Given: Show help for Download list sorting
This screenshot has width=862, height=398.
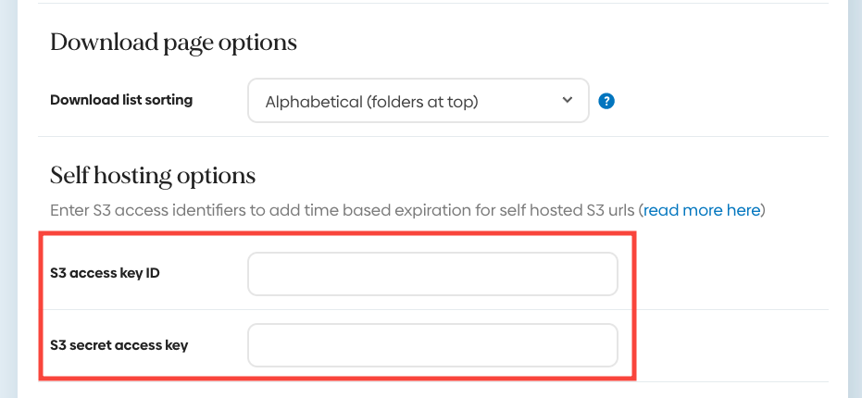Looking at the screenshot, I should coord(606,101).
